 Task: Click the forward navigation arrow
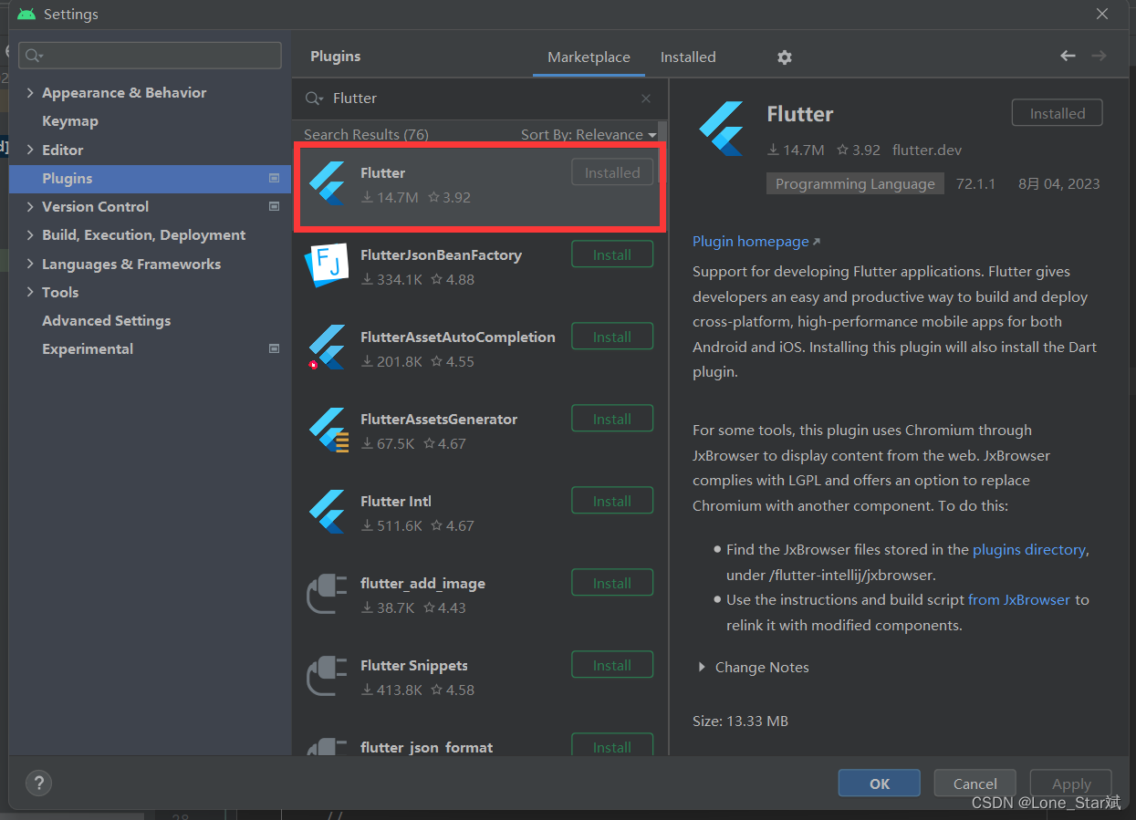tap(1099, 56)
